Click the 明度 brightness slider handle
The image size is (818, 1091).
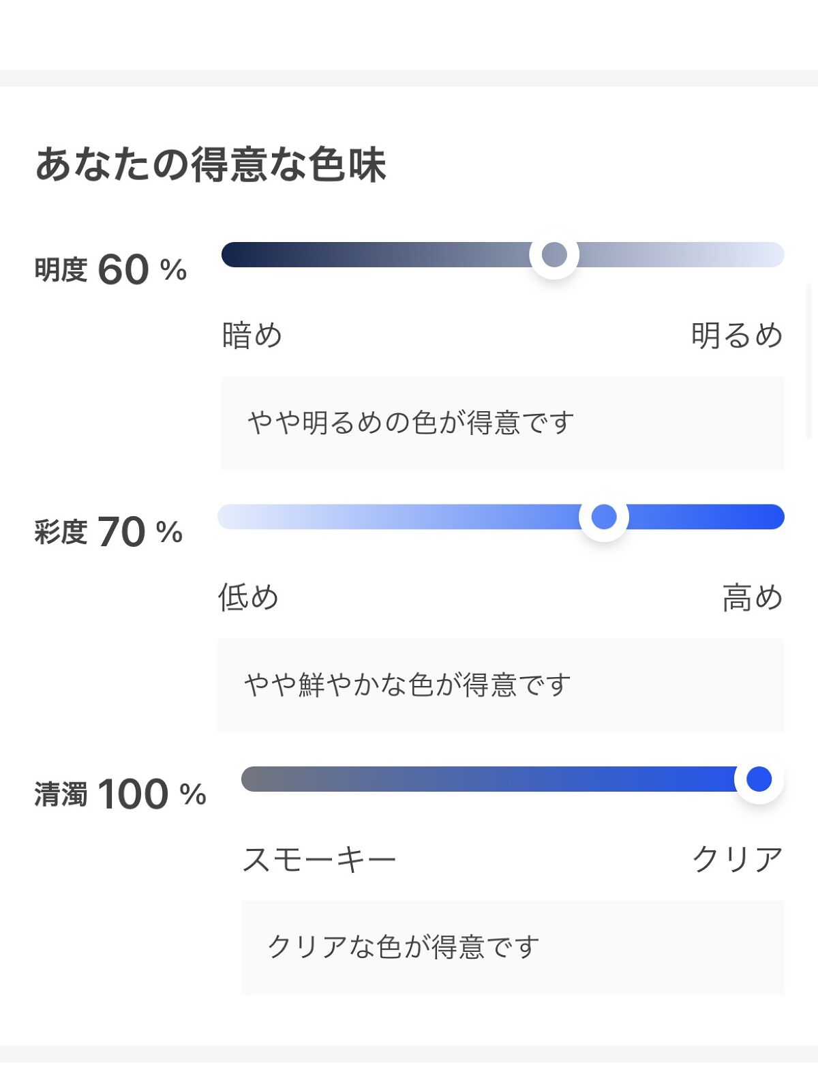coord(554,255)
